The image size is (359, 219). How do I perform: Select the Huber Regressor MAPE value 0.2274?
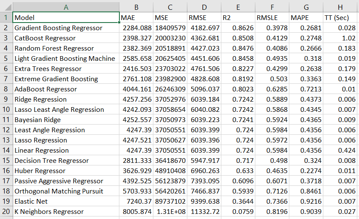(306, 171)
